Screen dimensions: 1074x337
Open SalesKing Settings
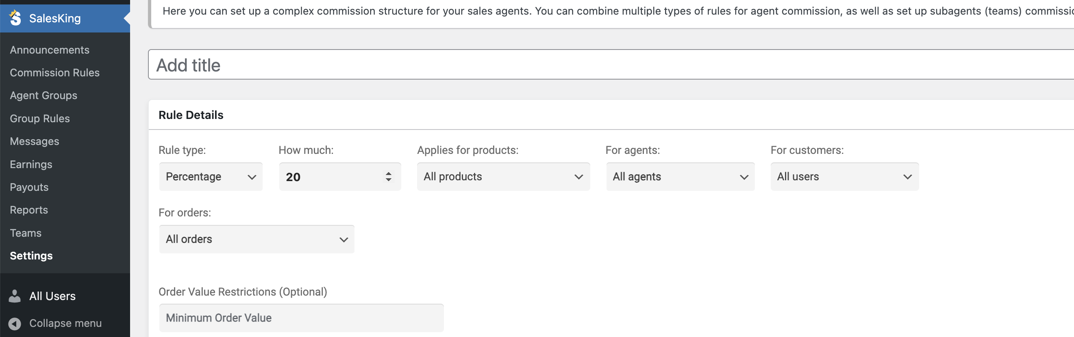(x=31, y=256)
